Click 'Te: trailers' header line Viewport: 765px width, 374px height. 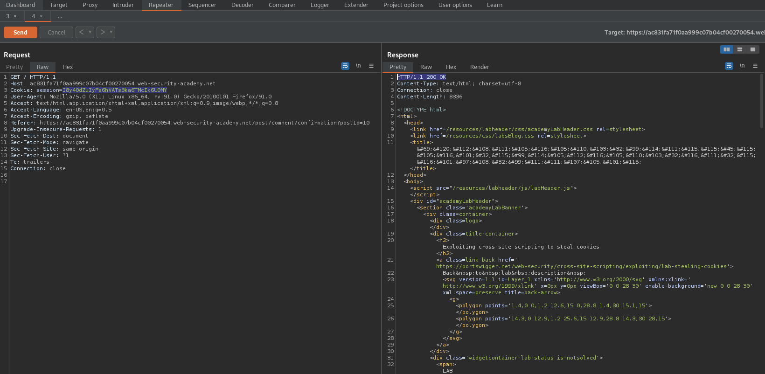[30, 162]
